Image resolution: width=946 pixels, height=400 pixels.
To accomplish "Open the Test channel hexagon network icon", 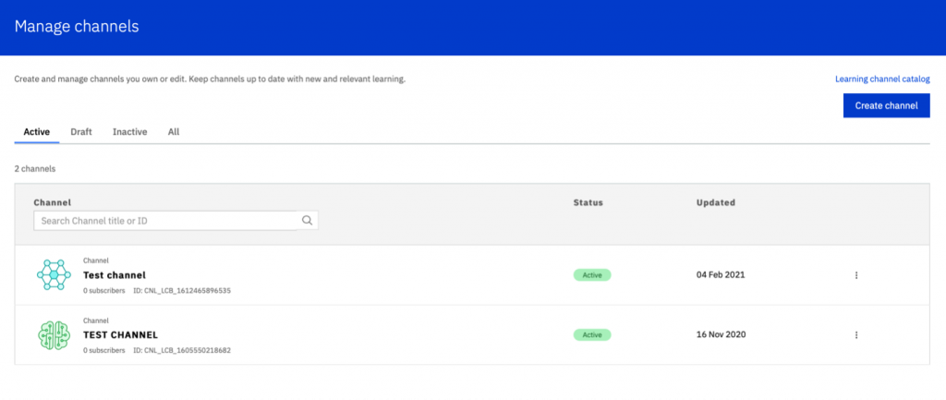I will pos(54,274).
